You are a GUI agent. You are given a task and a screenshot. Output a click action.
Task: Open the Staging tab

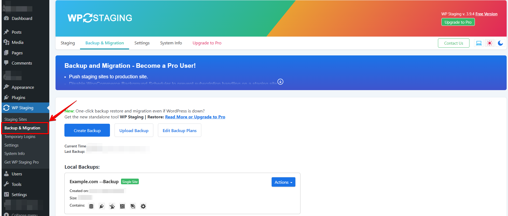(68, 43)
